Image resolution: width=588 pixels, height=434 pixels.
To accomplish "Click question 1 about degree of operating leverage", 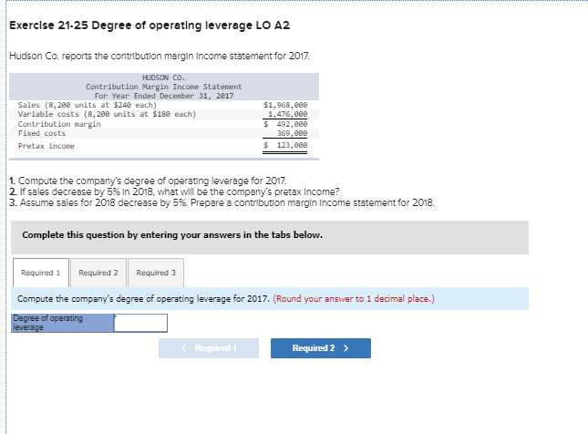I will 148,181.
